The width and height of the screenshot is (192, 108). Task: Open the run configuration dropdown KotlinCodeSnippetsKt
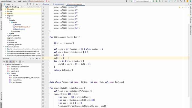(143, 1)
